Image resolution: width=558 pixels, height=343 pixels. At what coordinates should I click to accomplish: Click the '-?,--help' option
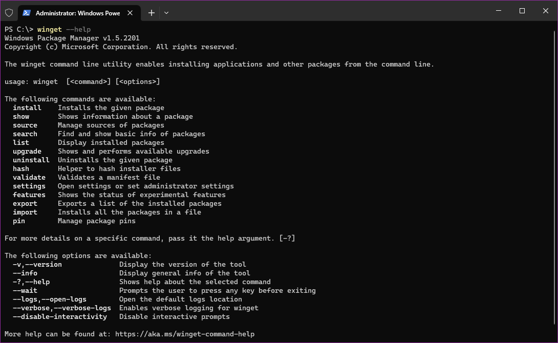click(31, 282)
